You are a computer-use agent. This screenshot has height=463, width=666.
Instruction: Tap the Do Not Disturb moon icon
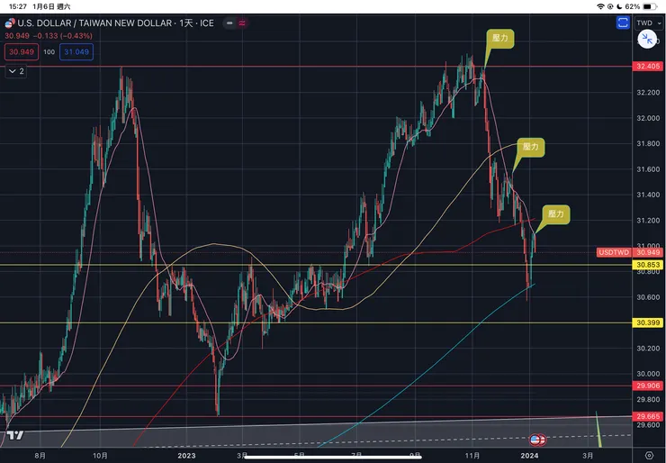(619, 6)
